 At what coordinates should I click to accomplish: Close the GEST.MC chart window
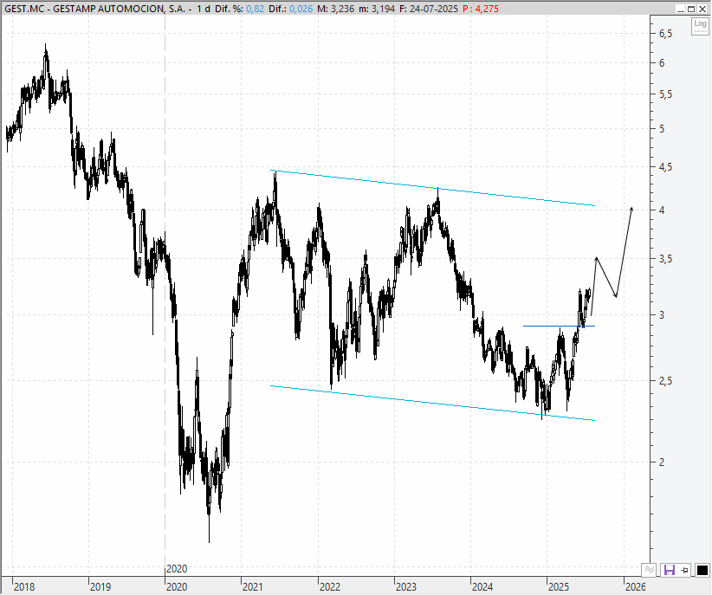click(x=702, y=9)
